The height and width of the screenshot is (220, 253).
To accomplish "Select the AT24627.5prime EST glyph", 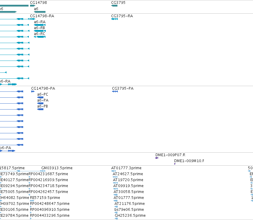I will pyautogui.click(x=115, y=177).
